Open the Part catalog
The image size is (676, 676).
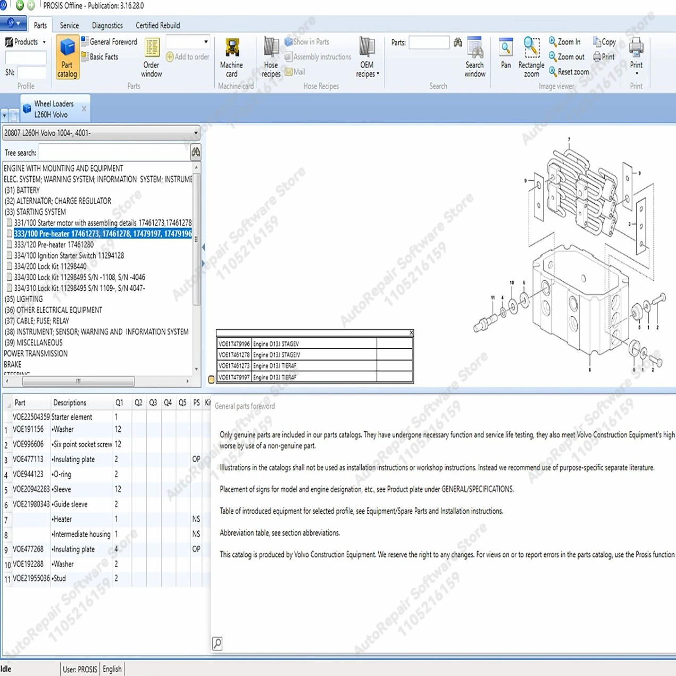(x=67, y=57)
